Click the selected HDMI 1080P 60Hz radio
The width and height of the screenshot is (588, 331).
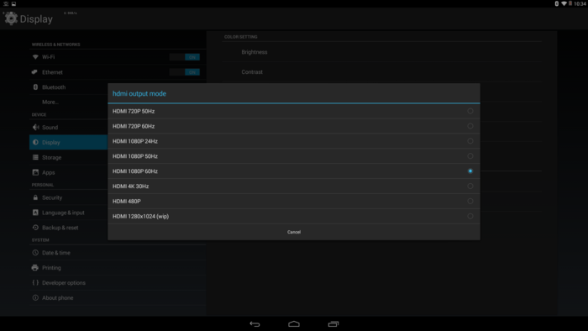(470, 171)
